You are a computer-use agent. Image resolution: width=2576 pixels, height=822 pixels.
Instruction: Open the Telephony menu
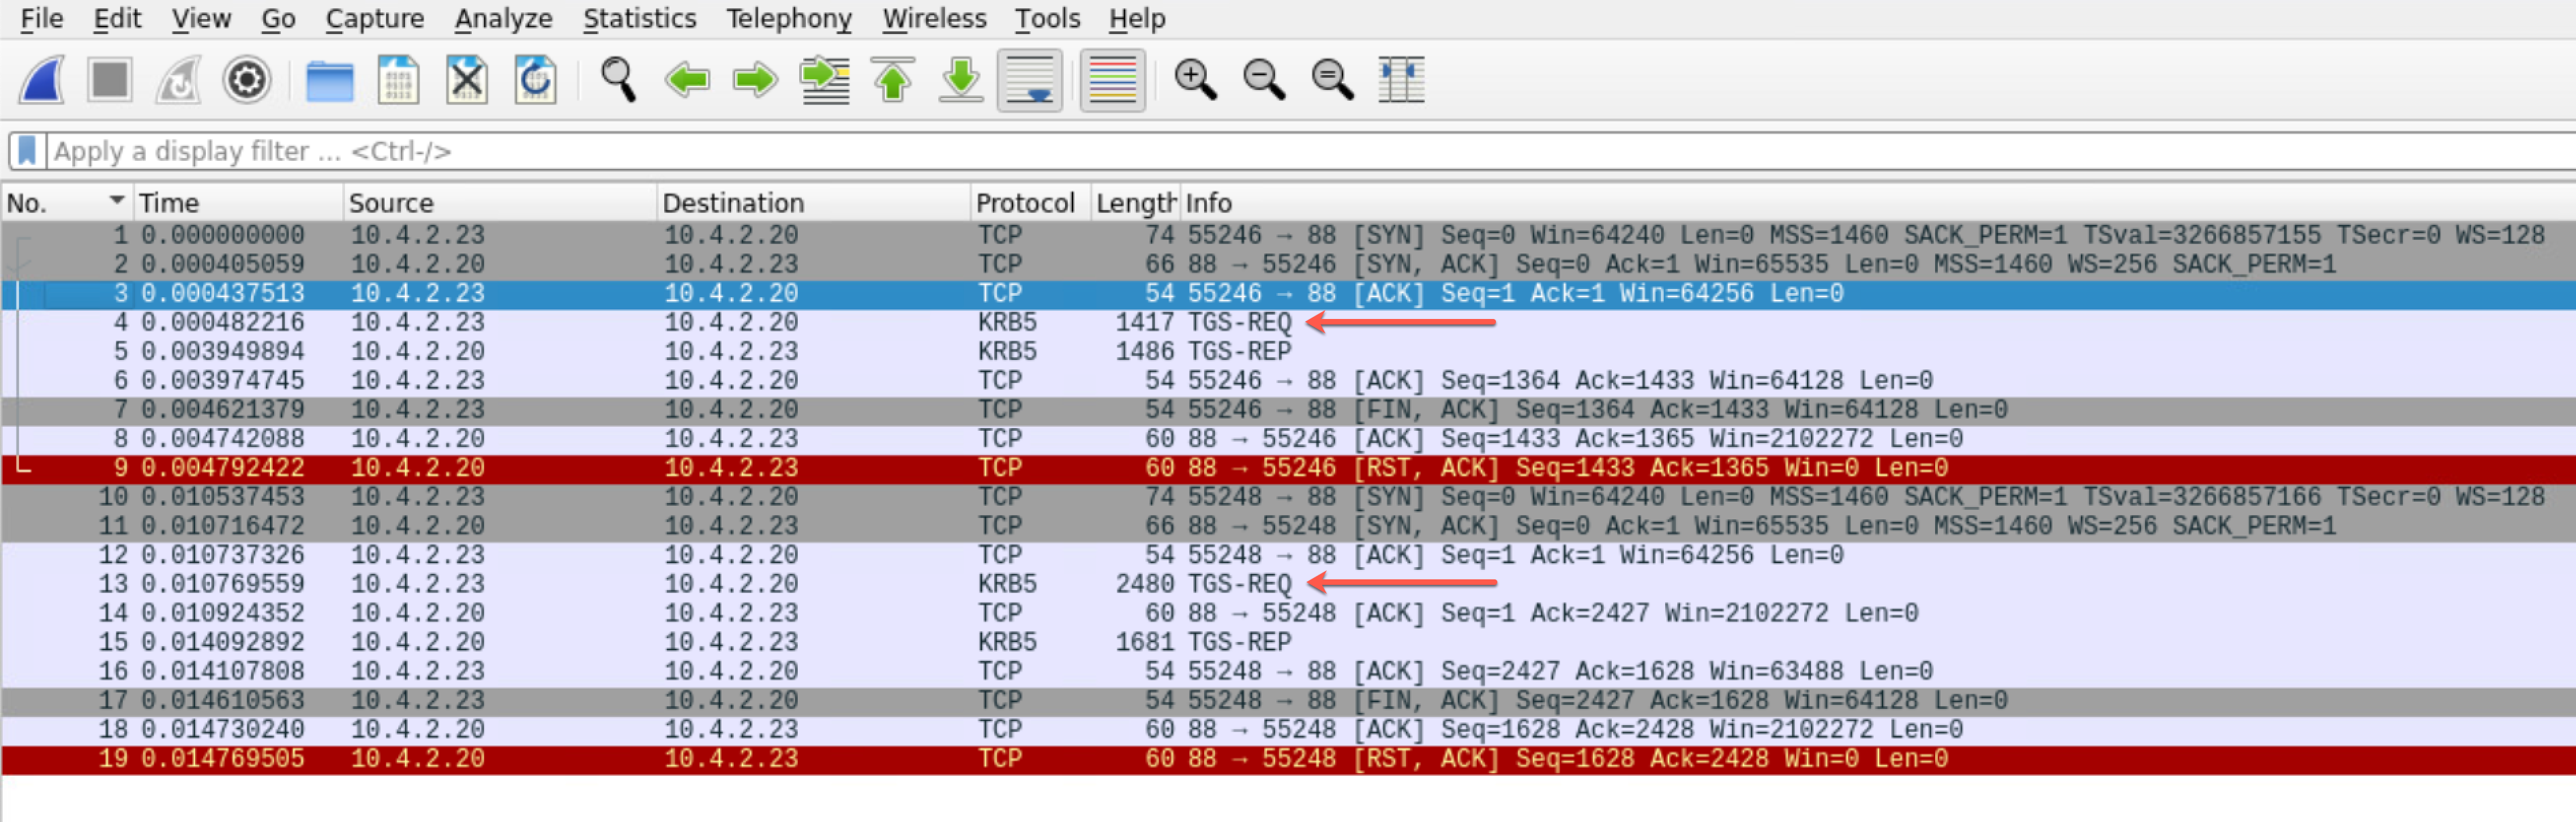coord(788,18)
